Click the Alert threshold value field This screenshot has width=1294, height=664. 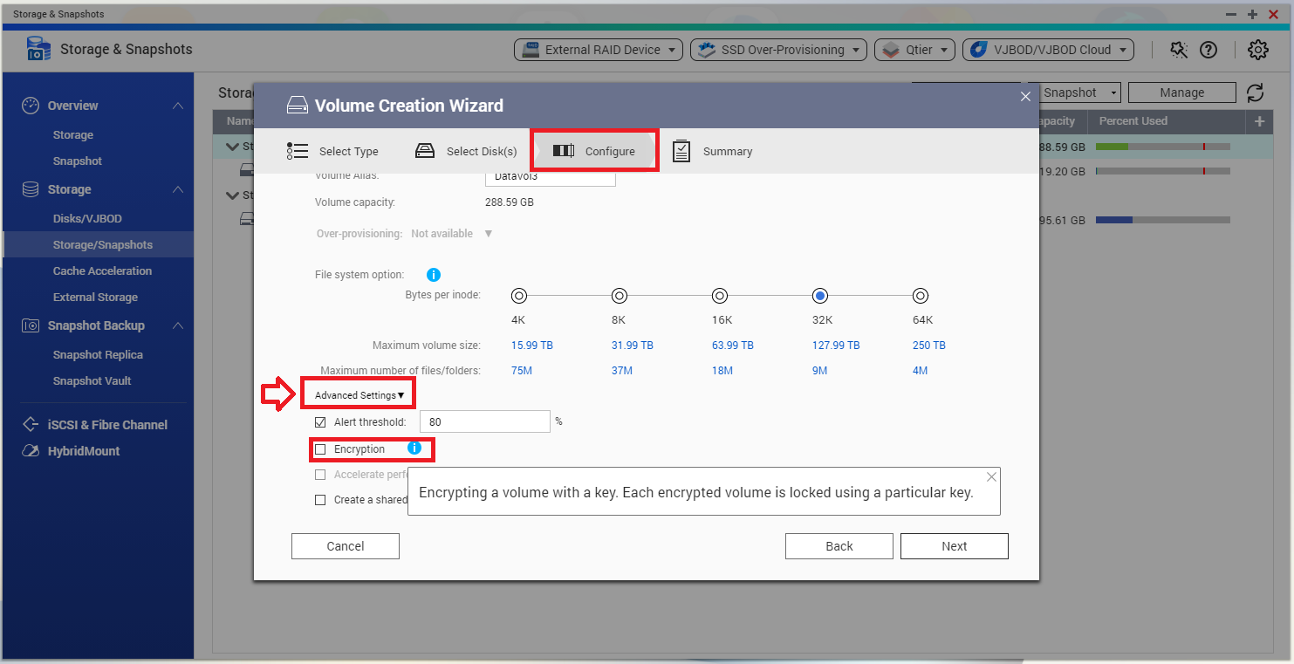pyautogui.click(x=484, y=422)
